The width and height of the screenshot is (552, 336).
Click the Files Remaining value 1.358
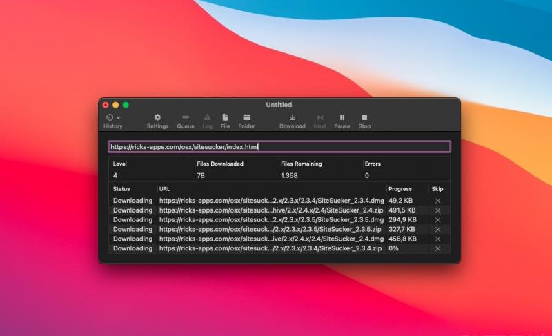(289, 175)
